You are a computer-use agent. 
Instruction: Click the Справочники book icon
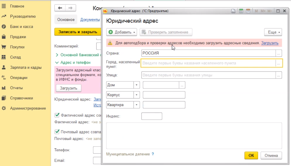4,98
